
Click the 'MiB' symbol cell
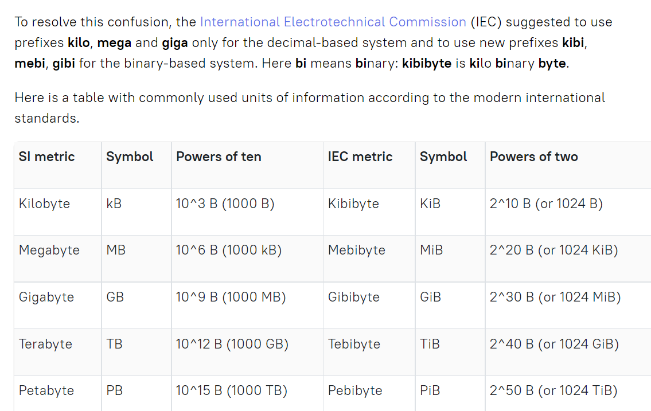click(x=431, y=250)
